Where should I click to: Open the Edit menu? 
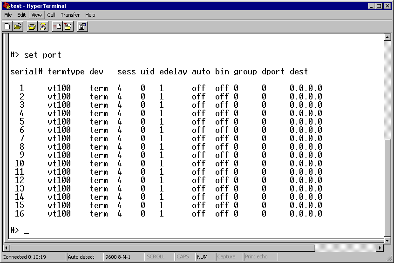[x=21, y=15]
